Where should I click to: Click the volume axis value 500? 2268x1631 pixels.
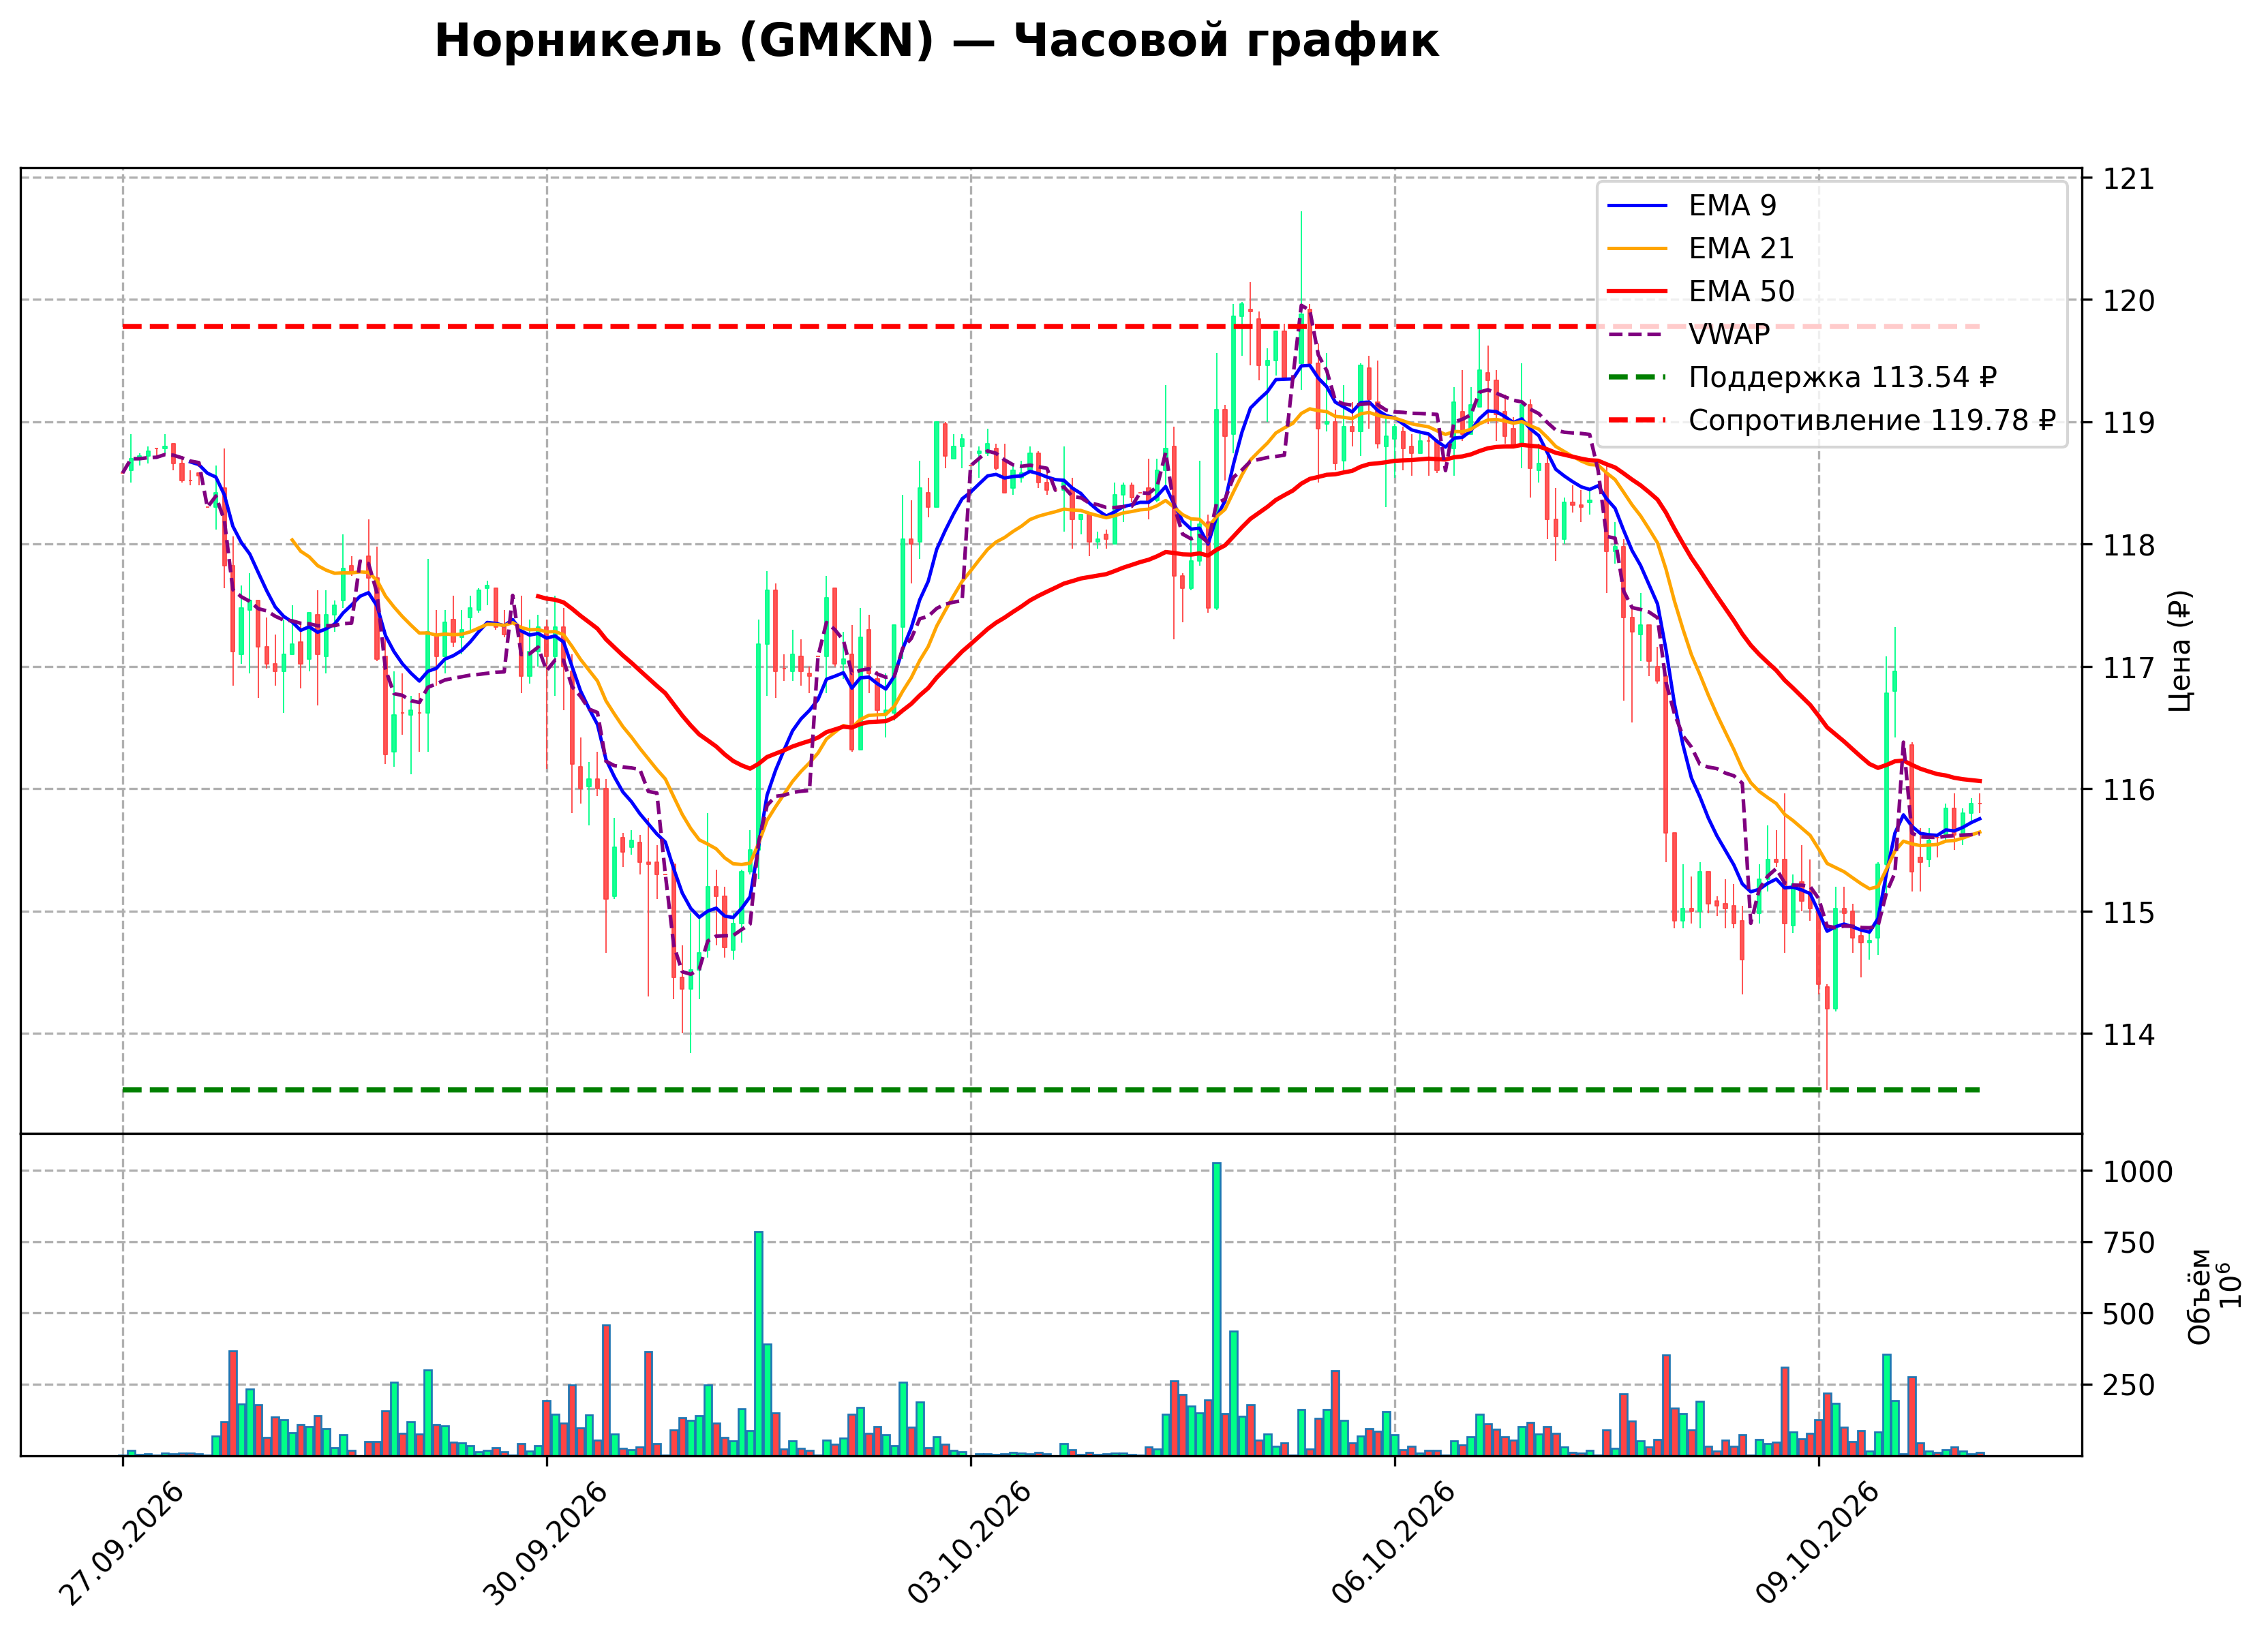(2129, 1315)
